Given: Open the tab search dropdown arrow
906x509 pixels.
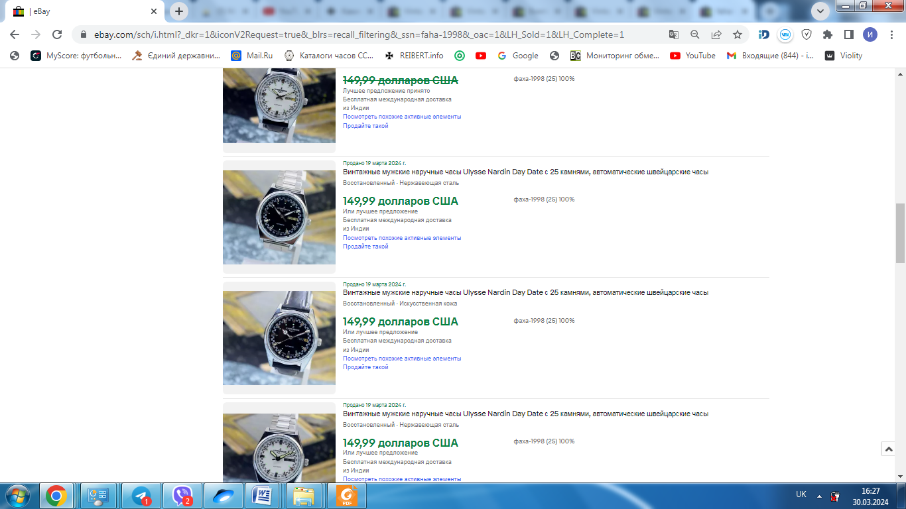Looking at the screenshot, I should coord(820,11).
